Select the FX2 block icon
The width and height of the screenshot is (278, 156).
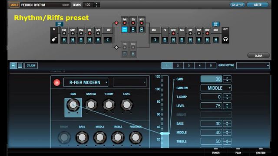[199, 40]
